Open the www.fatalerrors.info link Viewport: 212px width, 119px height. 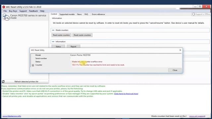(x=12, y=116)
